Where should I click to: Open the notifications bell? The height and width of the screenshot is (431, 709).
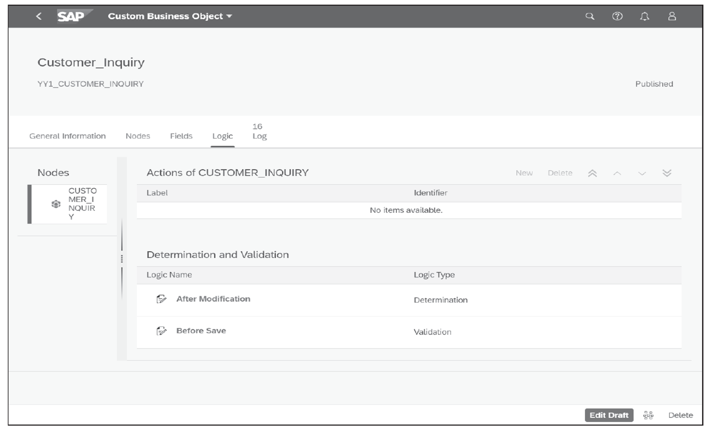(x=645, y=16)
